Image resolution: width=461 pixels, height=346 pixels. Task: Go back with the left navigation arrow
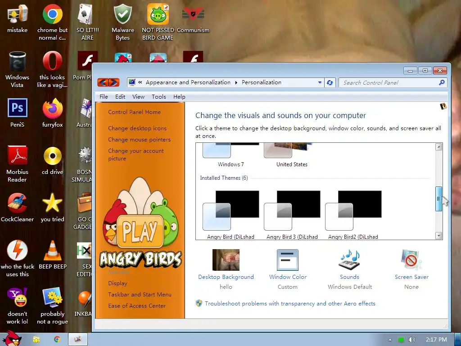pyautogui.click(x=103, y=82)
